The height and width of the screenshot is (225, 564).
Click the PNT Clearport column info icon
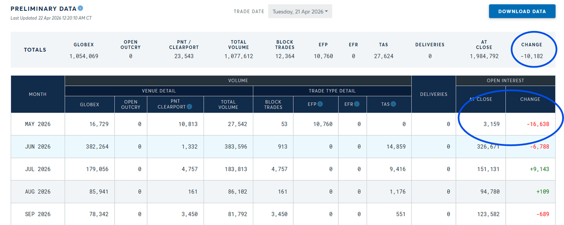(x=189, y=107)
